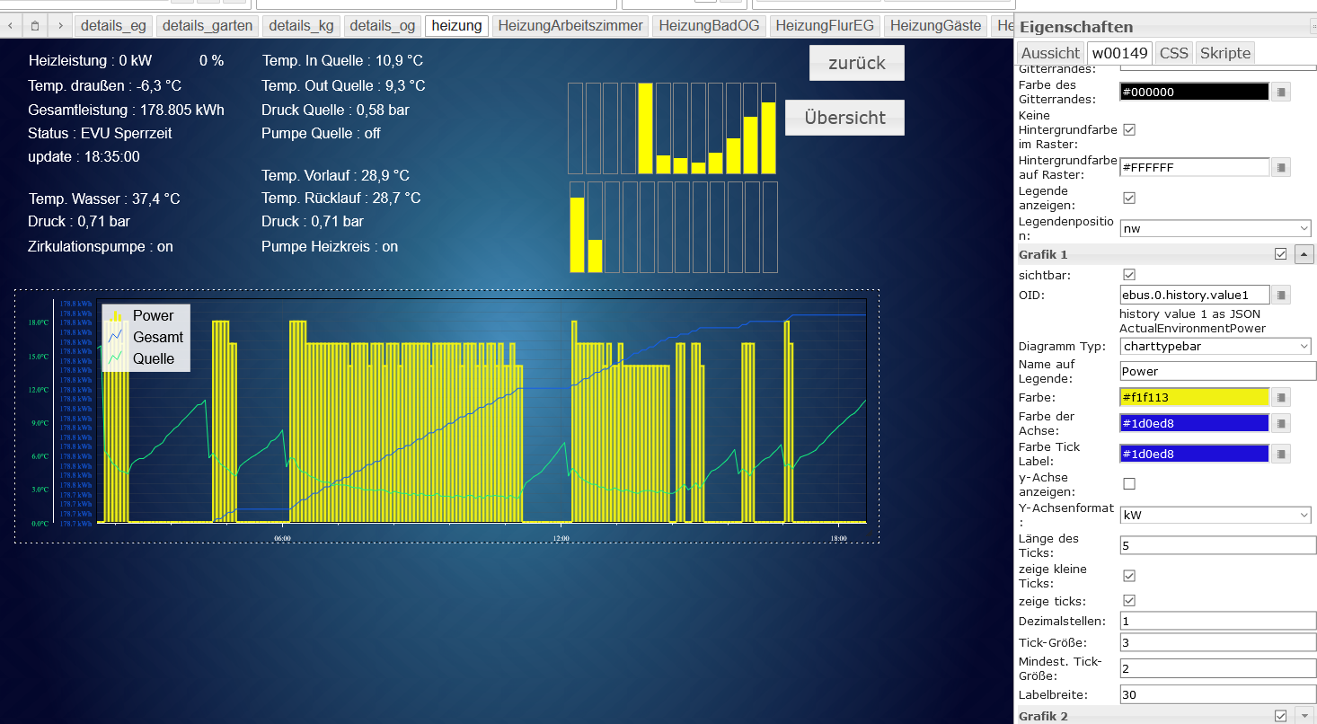This screenshot has height=724, width=1317.
Task: Toggle zeige kleine Ticks checkbox
Action: pyautogui.click(x=1129, y=576)
